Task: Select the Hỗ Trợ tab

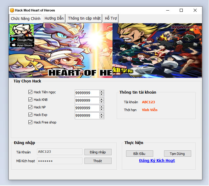Action: 111,18
